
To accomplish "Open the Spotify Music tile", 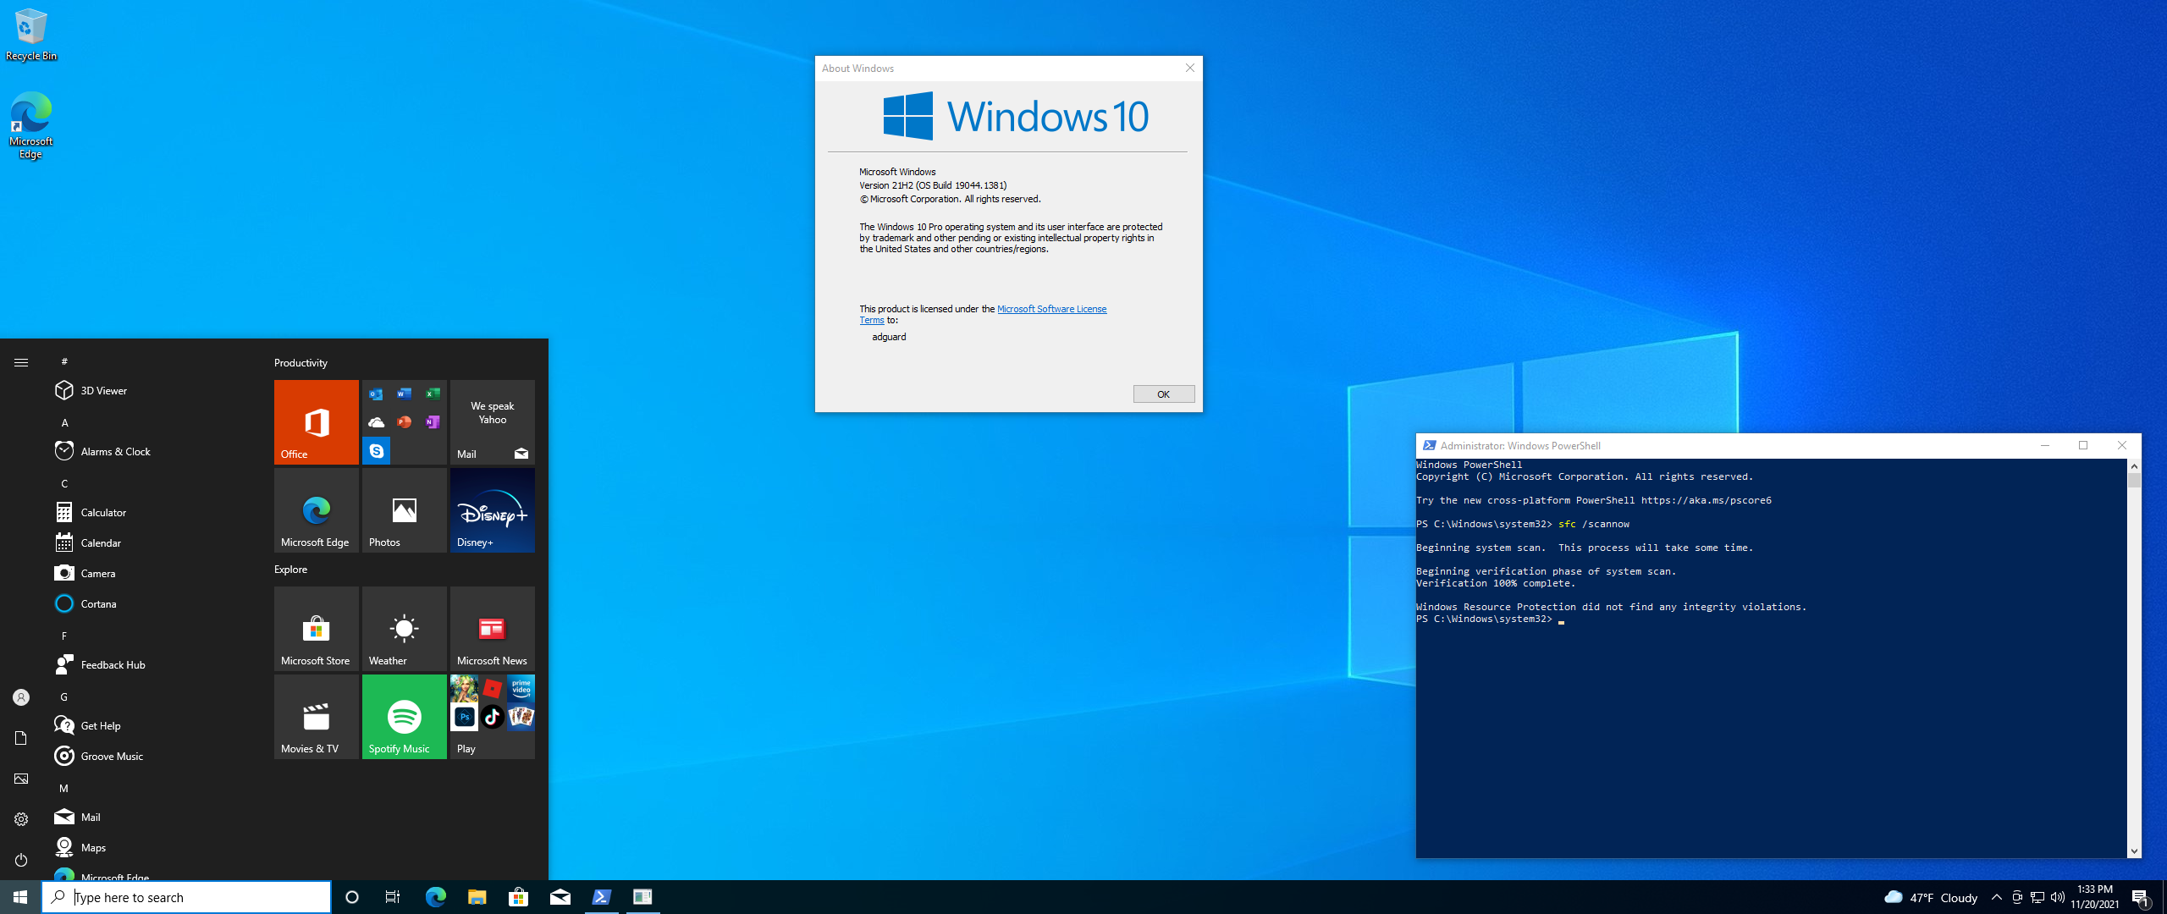I will 405,717.
